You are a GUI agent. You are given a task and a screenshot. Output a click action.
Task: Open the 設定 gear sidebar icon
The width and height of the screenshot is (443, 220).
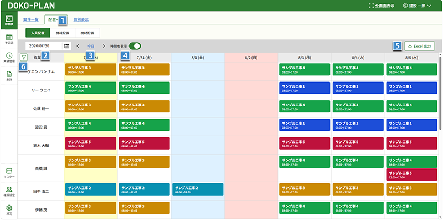pyautogui.click(x=9, y=209)
